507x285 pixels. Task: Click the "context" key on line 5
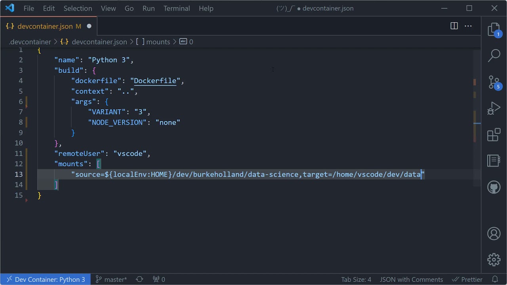pyautogui.click(x=90, y=91)
